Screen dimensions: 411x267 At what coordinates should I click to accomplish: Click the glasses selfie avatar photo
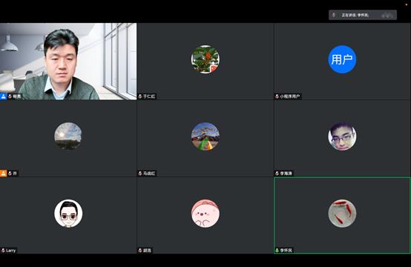342,136
